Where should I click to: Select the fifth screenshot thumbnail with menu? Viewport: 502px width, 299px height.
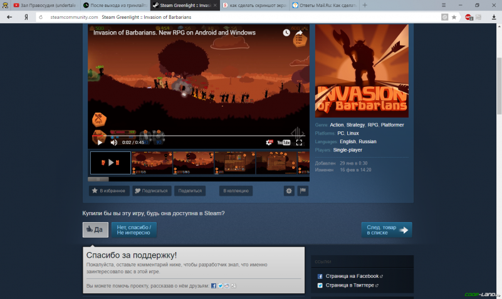pyautogui.click(x=276, y=163)
